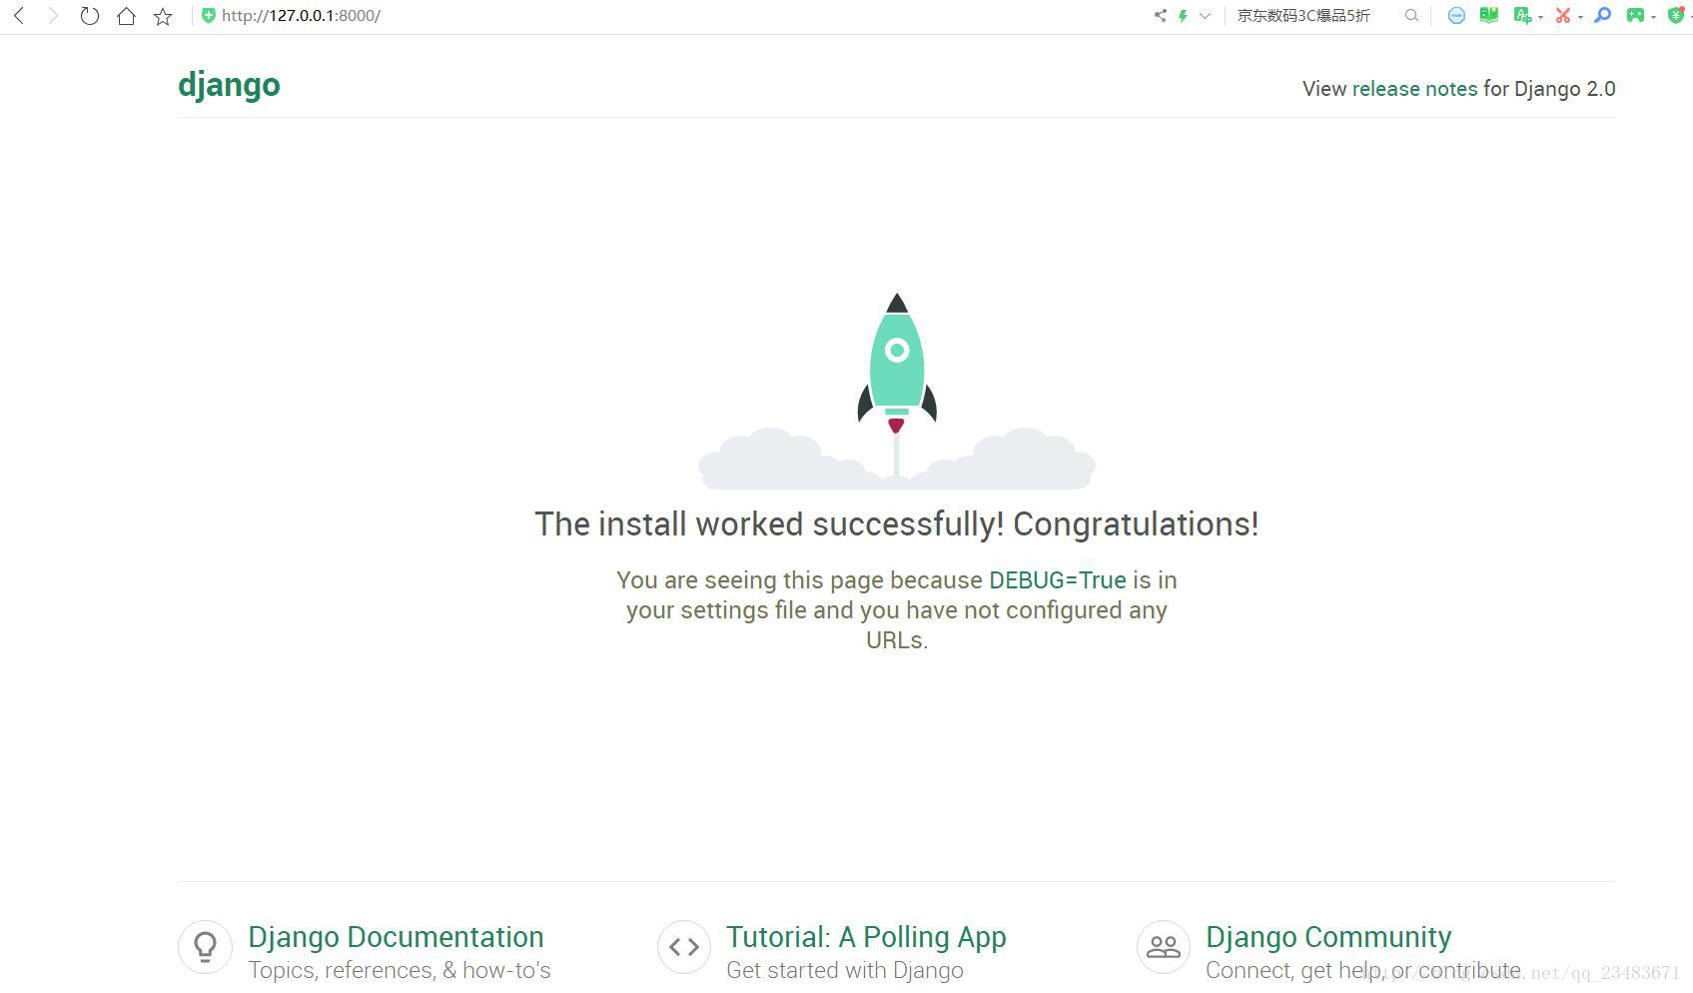1693x993 pixels.
Task: Open the green book reader extension icon
Action: pos(1489,15)
